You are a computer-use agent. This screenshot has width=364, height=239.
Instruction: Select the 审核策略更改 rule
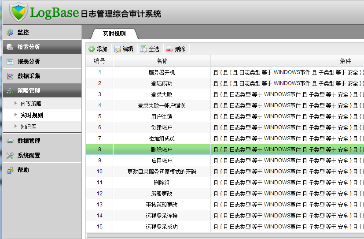tap(162, 205)
